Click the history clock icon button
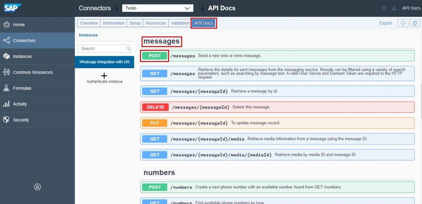This screenshot has width=422, height=204. click(x=403, y=23)
